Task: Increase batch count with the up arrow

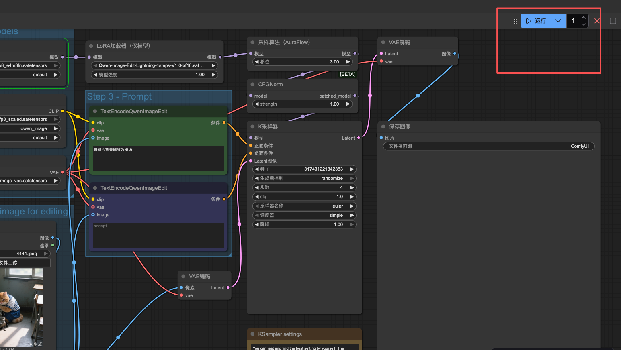Action: (583, 18)
